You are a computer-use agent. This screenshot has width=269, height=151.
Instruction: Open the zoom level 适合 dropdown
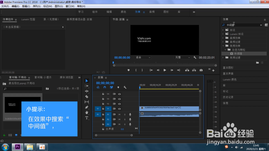143,57
